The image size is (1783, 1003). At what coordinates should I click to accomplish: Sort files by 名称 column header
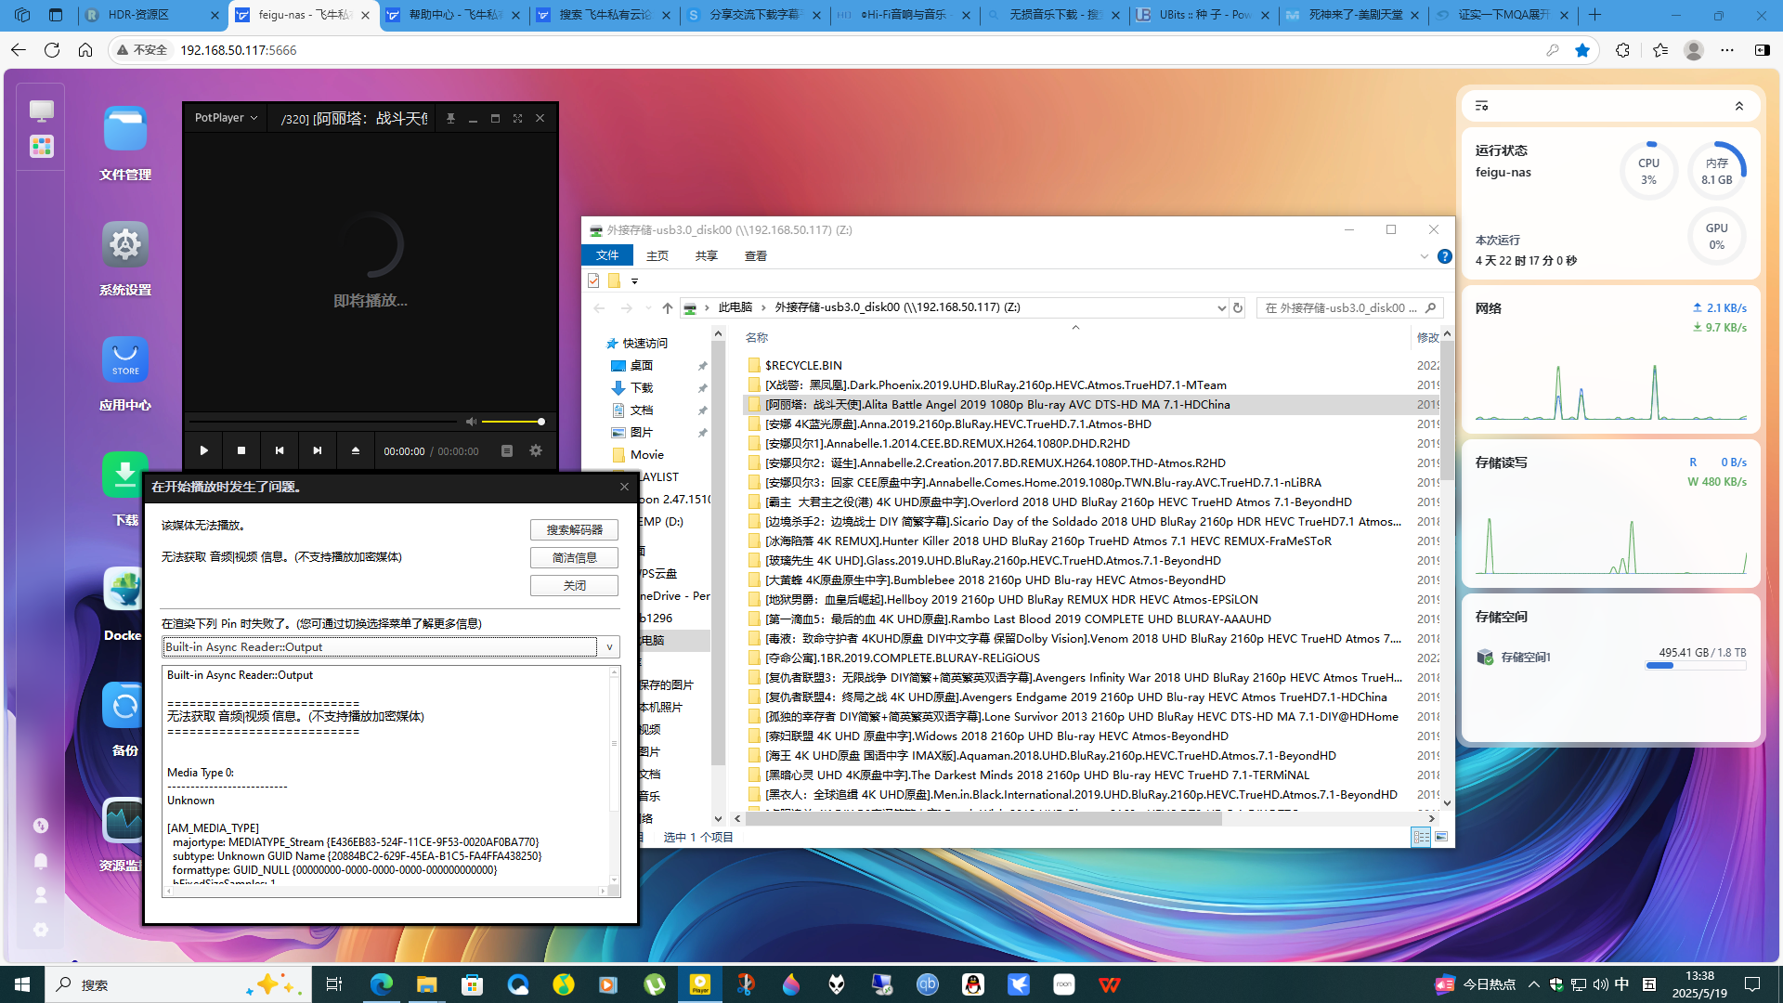tap(757, 337)
